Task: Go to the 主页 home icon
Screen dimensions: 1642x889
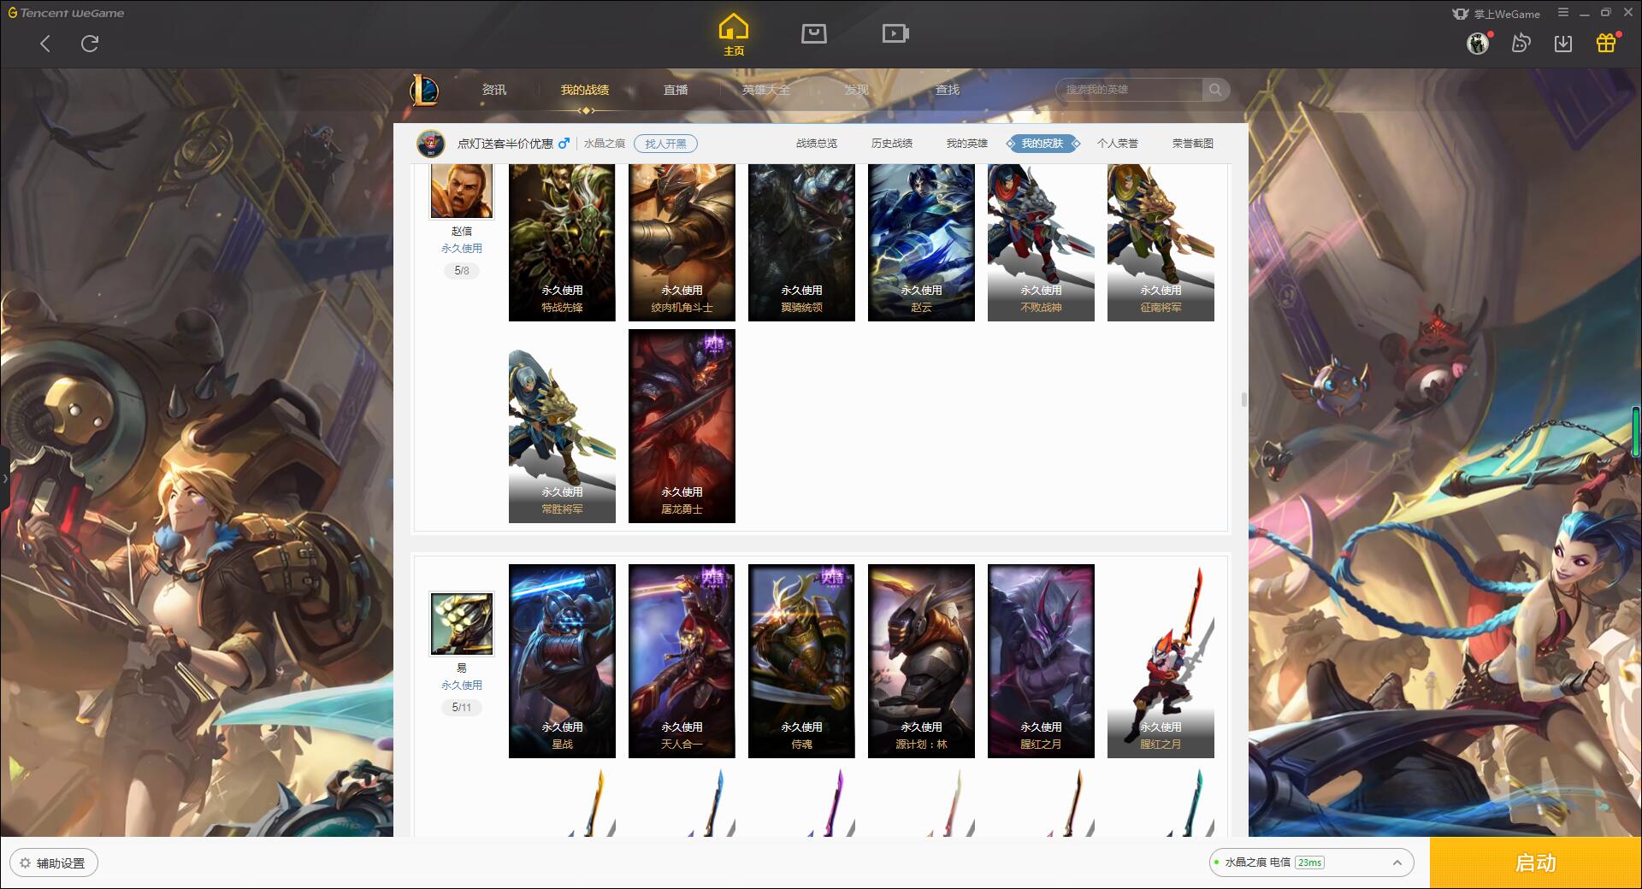Action: click(733, 35)
